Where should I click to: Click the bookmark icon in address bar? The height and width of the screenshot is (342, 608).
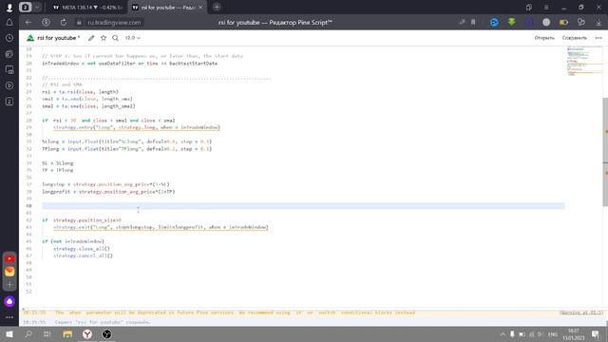tap(473, 23)
